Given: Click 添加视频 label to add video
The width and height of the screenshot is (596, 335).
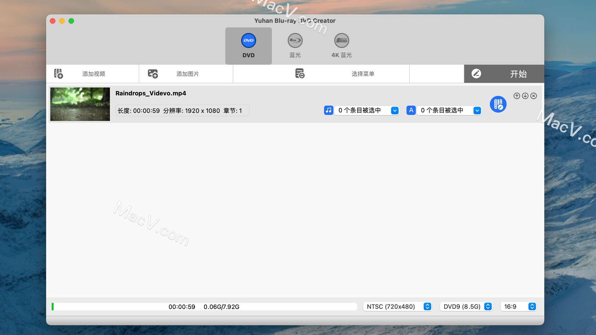Looking at the screenshot, I should pyautogui.click(x=93, y=74).
